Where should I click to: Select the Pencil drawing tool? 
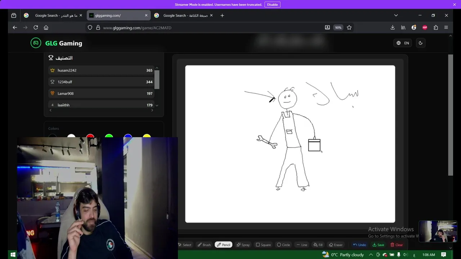point(224,245)
